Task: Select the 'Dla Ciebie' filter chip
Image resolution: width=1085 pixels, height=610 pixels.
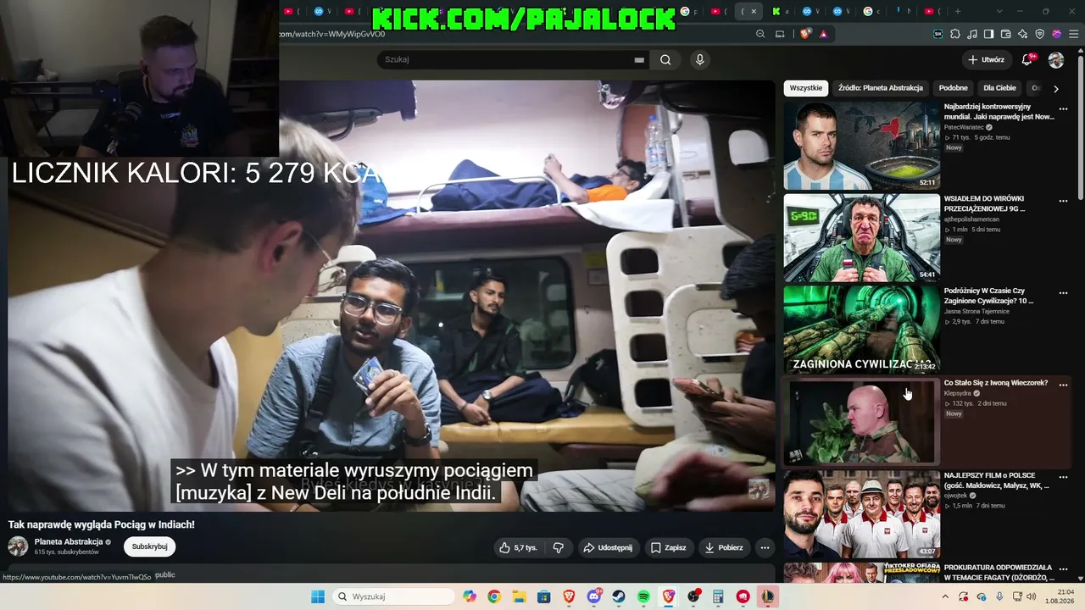Action: 1000,88
